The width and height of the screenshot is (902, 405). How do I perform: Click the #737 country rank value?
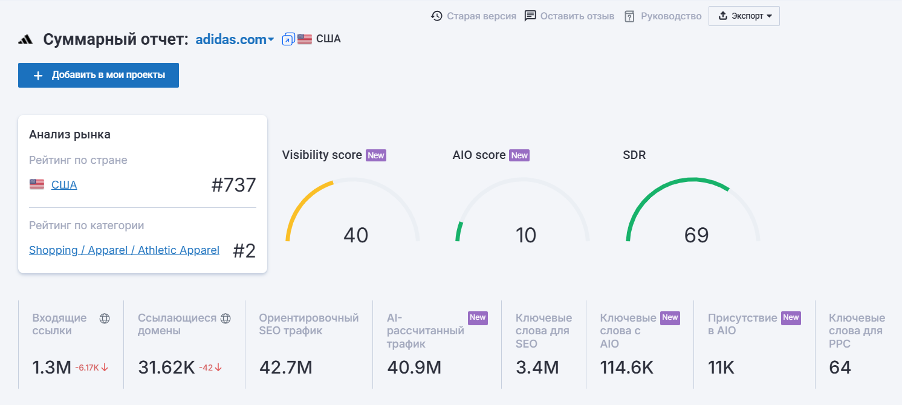tap(235, 184)
